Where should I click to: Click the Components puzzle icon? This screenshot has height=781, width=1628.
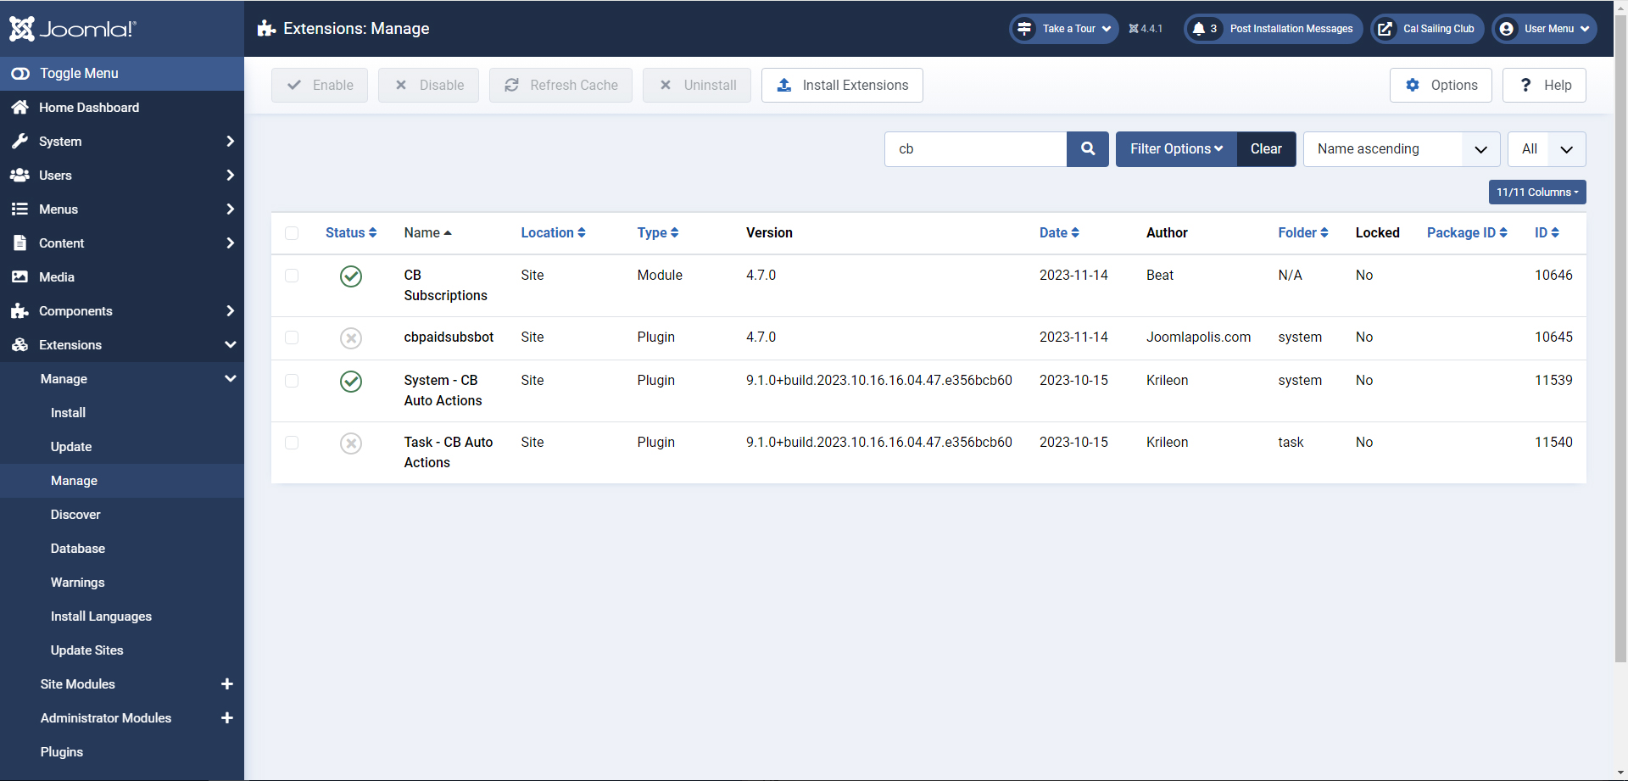pos(20,311)
